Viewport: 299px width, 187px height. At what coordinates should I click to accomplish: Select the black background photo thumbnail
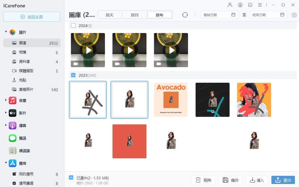(212, 100)
